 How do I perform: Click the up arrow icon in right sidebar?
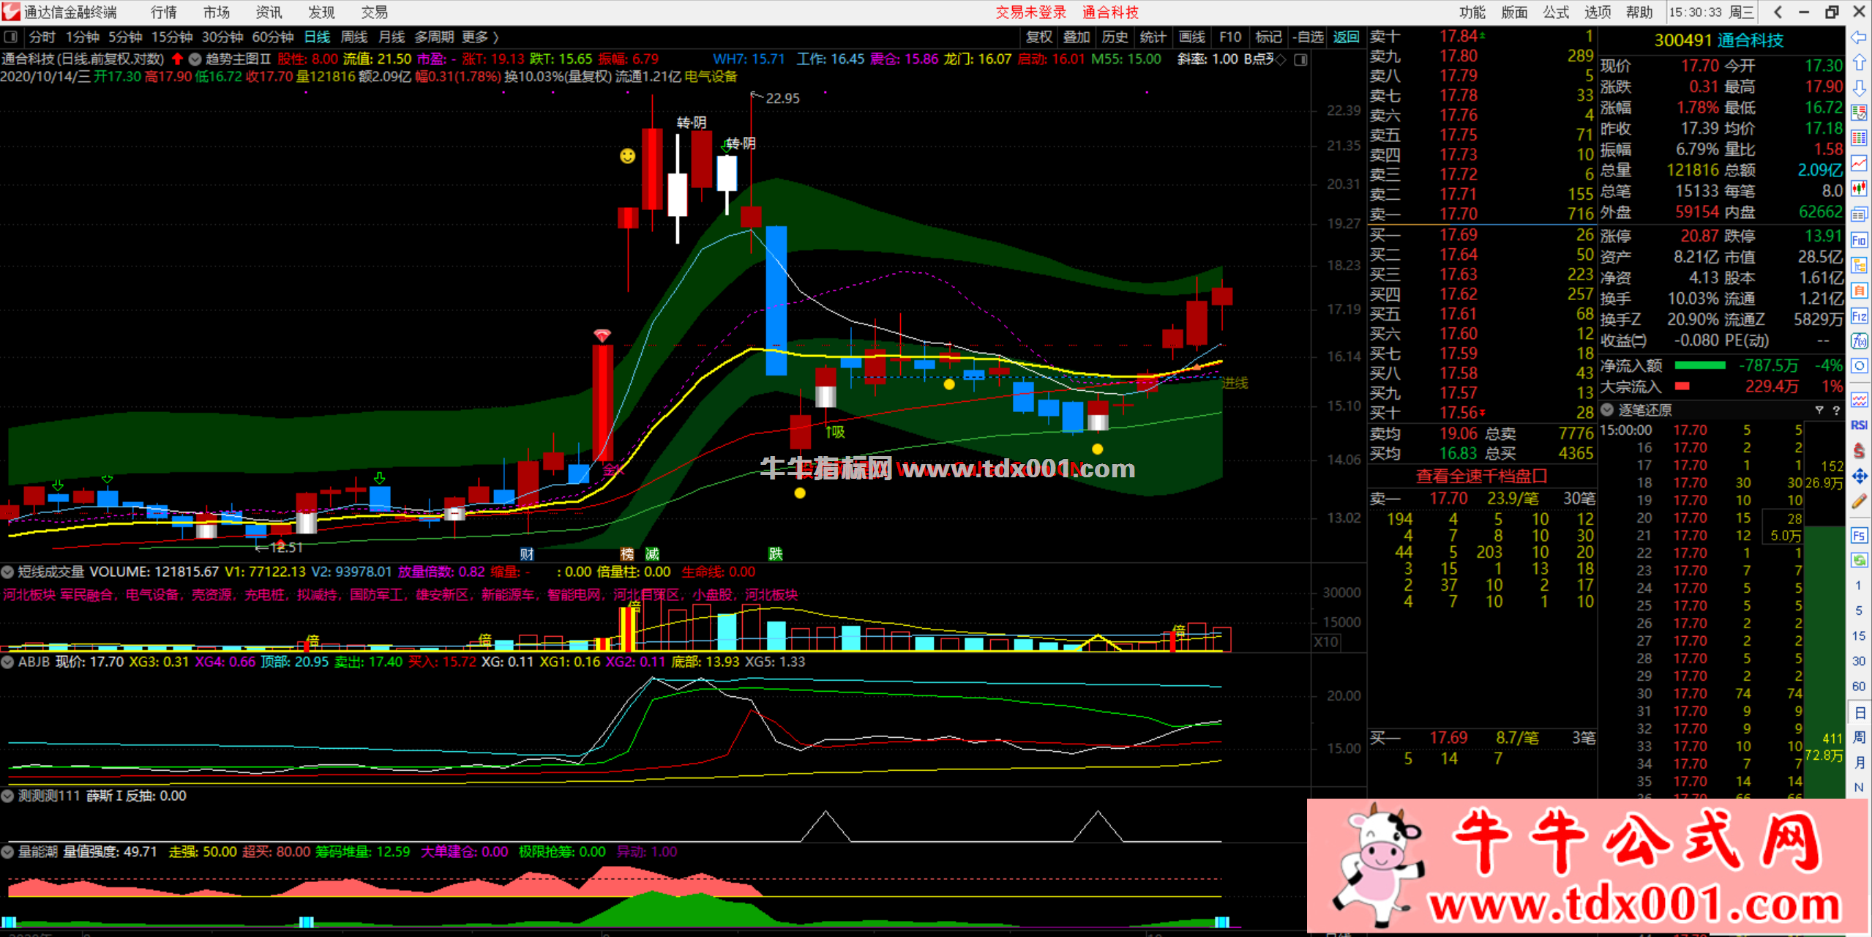click(x=1859, y=63)
